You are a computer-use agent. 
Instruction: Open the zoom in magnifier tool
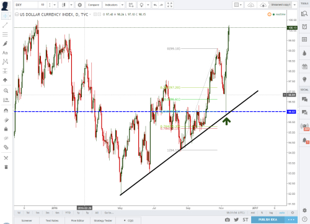6,90
